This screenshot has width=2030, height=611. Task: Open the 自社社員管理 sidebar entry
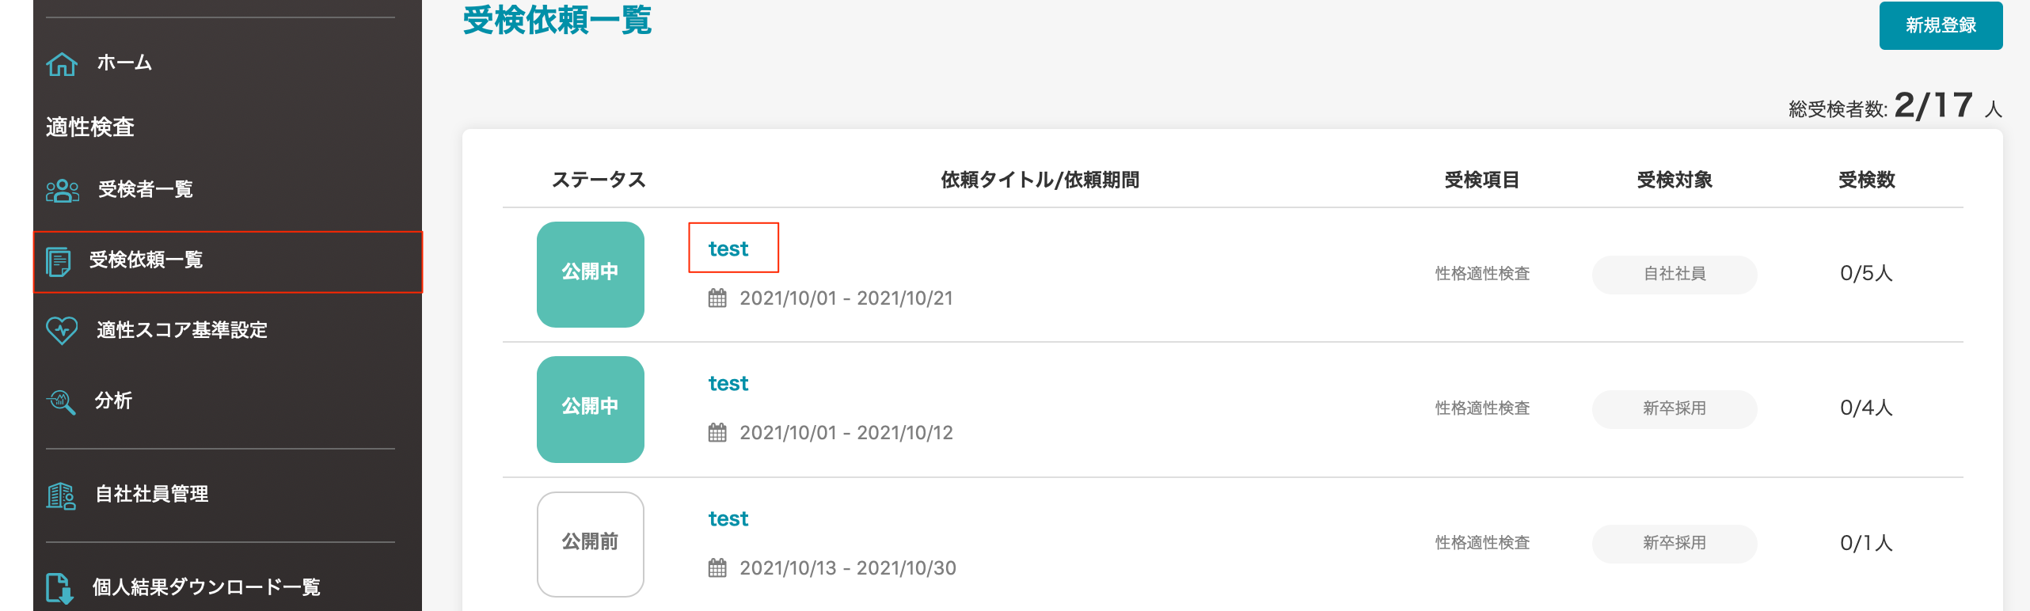[x=150, y=494]
